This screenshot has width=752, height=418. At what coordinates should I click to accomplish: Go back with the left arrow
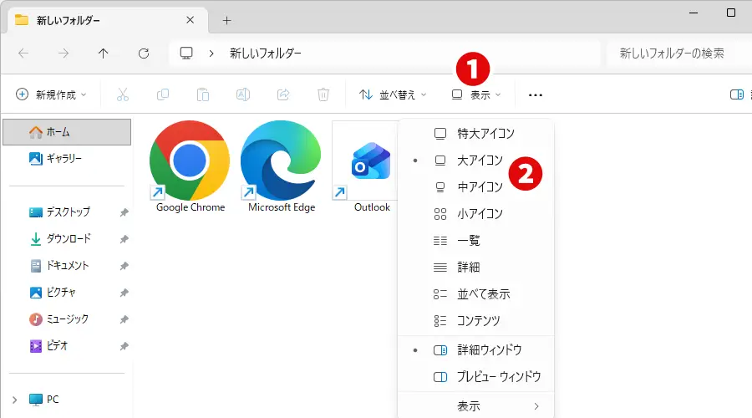point(23,54)
